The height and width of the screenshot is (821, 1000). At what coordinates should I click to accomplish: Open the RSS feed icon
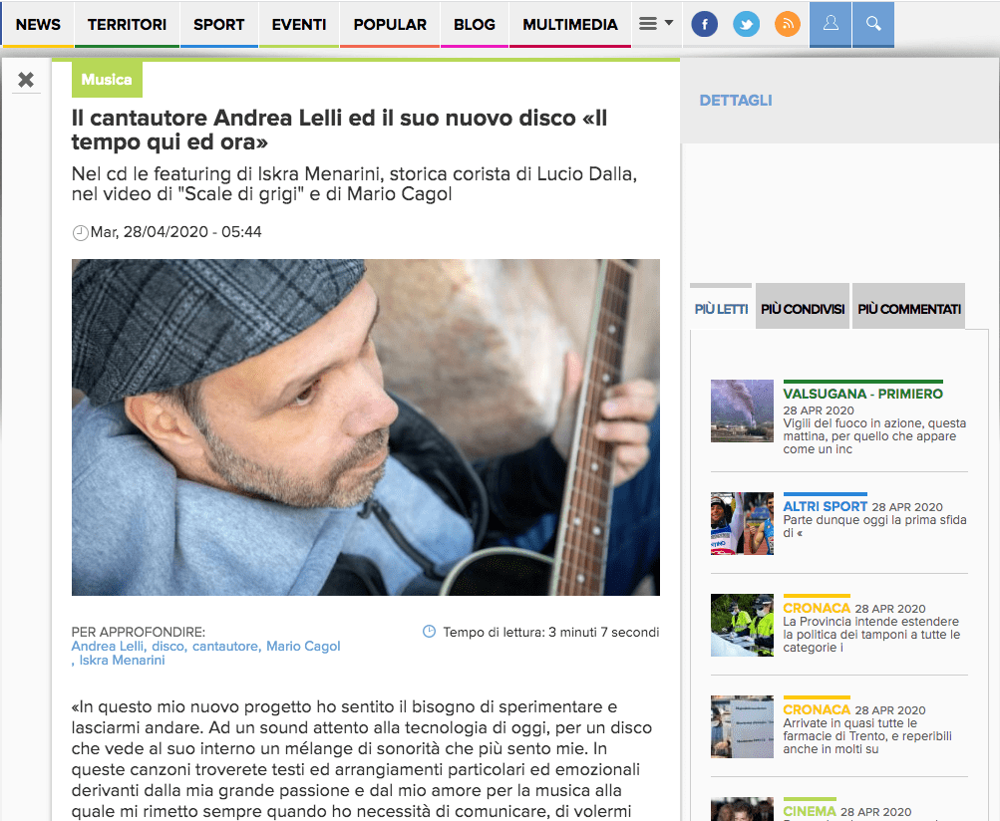(x=788, y=25)
